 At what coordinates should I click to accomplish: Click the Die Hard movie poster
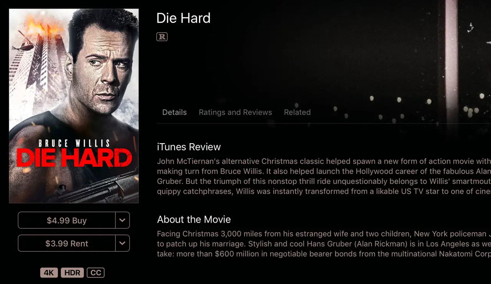click(x=74, y=106)
